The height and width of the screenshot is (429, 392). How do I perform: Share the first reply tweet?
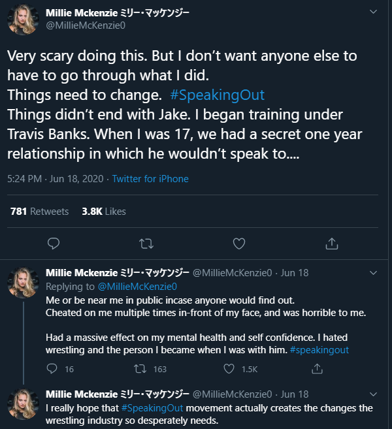tap(318, 369)
